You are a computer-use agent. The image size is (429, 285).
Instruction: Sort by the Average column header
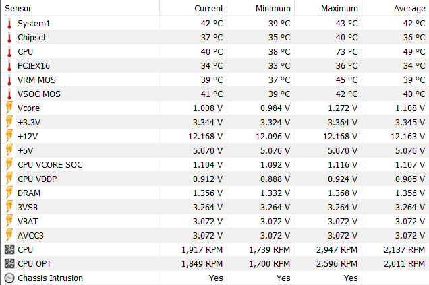[x=409, y=9]
